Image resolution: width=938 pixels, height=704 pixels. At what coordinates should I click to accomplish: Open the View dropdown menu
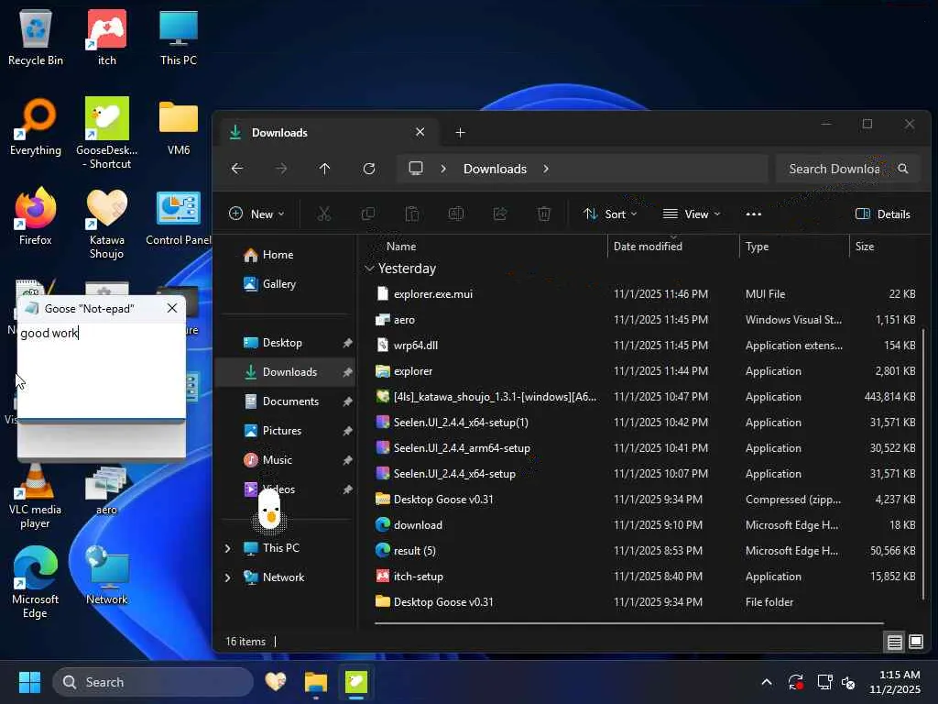(x=691, y=214)
